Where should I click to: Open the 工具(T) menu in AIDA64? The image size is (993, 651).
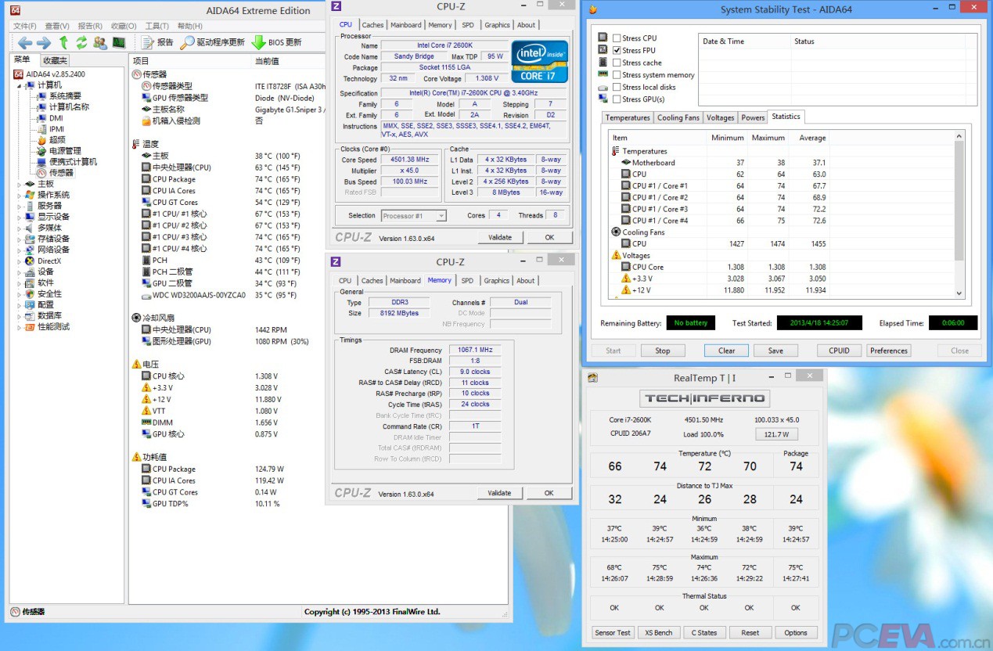[x=157, y=26]
